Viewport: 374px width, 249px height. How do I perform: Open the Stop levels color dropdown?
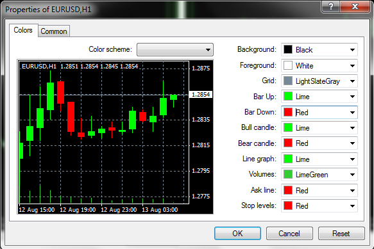(x=319, y=205)
